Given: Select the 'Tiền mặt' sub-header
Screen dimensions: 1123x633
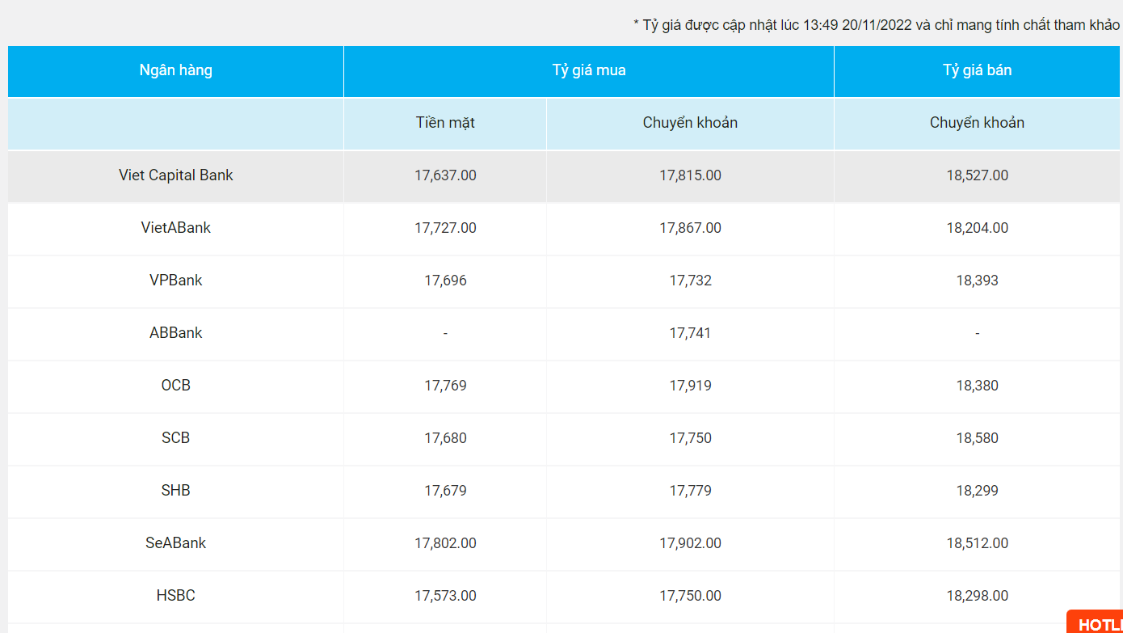Looking at the screenshot, I should (x=445, y=123).
